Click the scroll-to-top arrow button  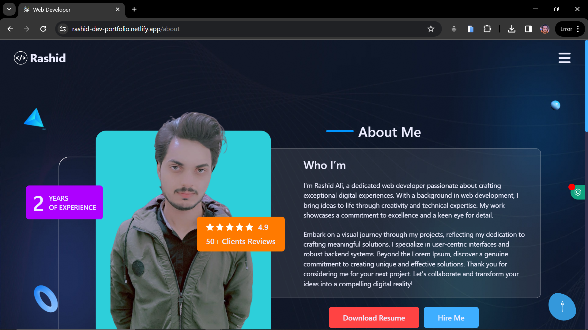(x=562, y=307)
